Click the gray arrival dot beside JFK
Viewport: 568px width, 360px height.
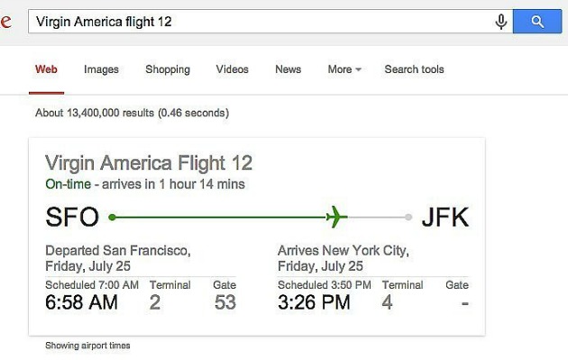point(408,217)
